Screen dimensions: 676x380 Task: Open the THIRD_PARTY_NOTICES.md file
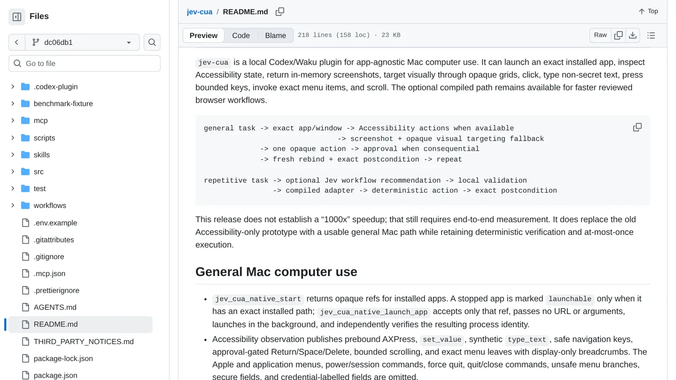click(x=83, y=341)
